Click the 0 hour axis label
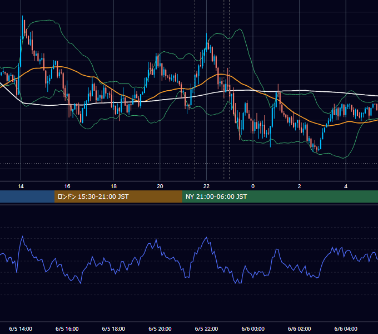378x334 pixels. coord(253,186)
